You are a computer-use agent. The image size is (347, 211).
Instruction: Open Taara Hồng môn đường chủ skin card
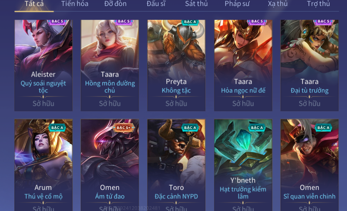pos(110,65)
